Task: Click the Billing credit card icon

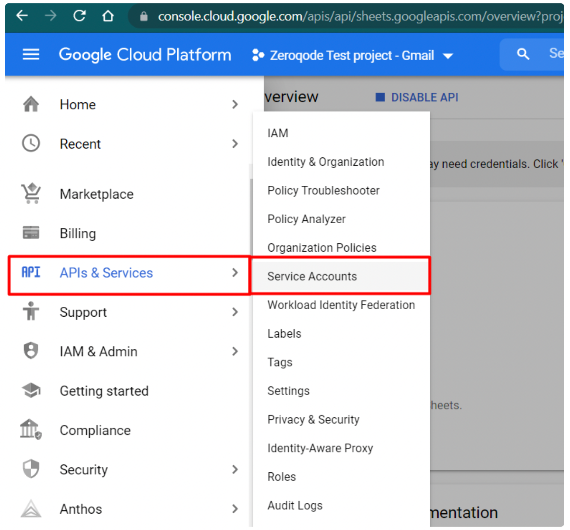Action: click(x=31, y=233)
